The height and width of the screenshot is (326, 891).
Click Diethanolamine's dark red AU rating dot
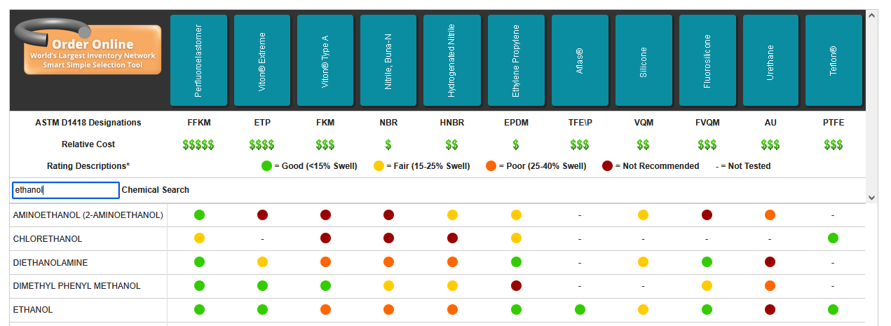(770, 262)
